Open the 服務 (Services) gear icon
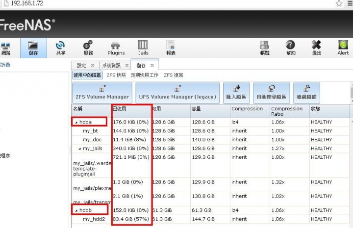This screenshot has height=228, width=353. (88, 45)
